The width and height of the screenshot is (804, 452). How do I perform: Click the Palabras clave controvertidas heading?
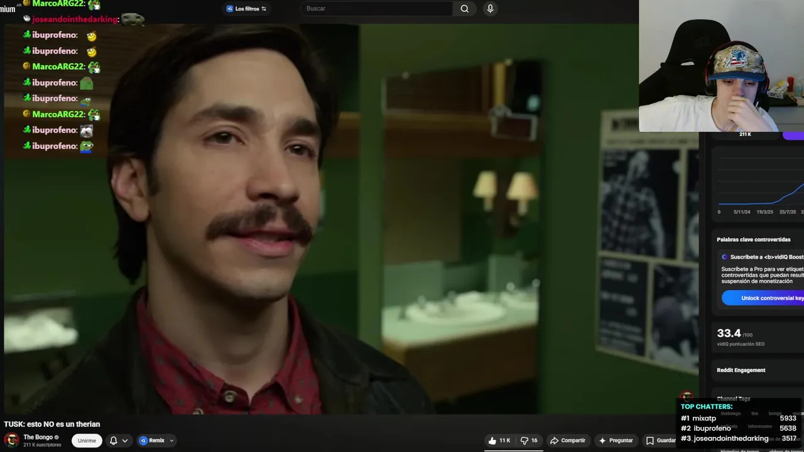754,240
